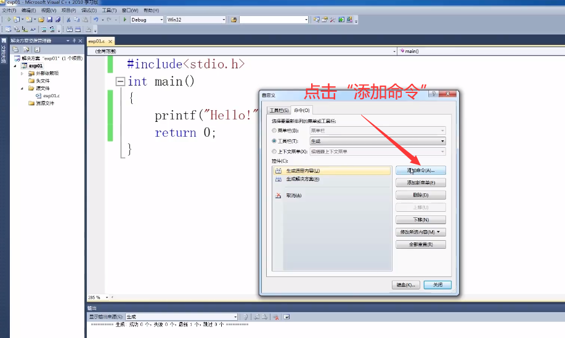Click the Add New Item toolbar icon
This screenshot has height=338, width=565.
(x=29, y=20)
